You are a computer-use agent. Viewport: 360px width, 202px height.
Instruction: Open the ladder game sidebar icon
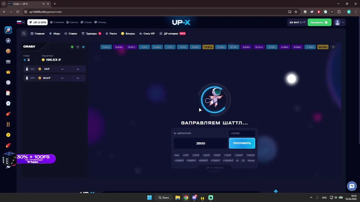coord(8,125)
